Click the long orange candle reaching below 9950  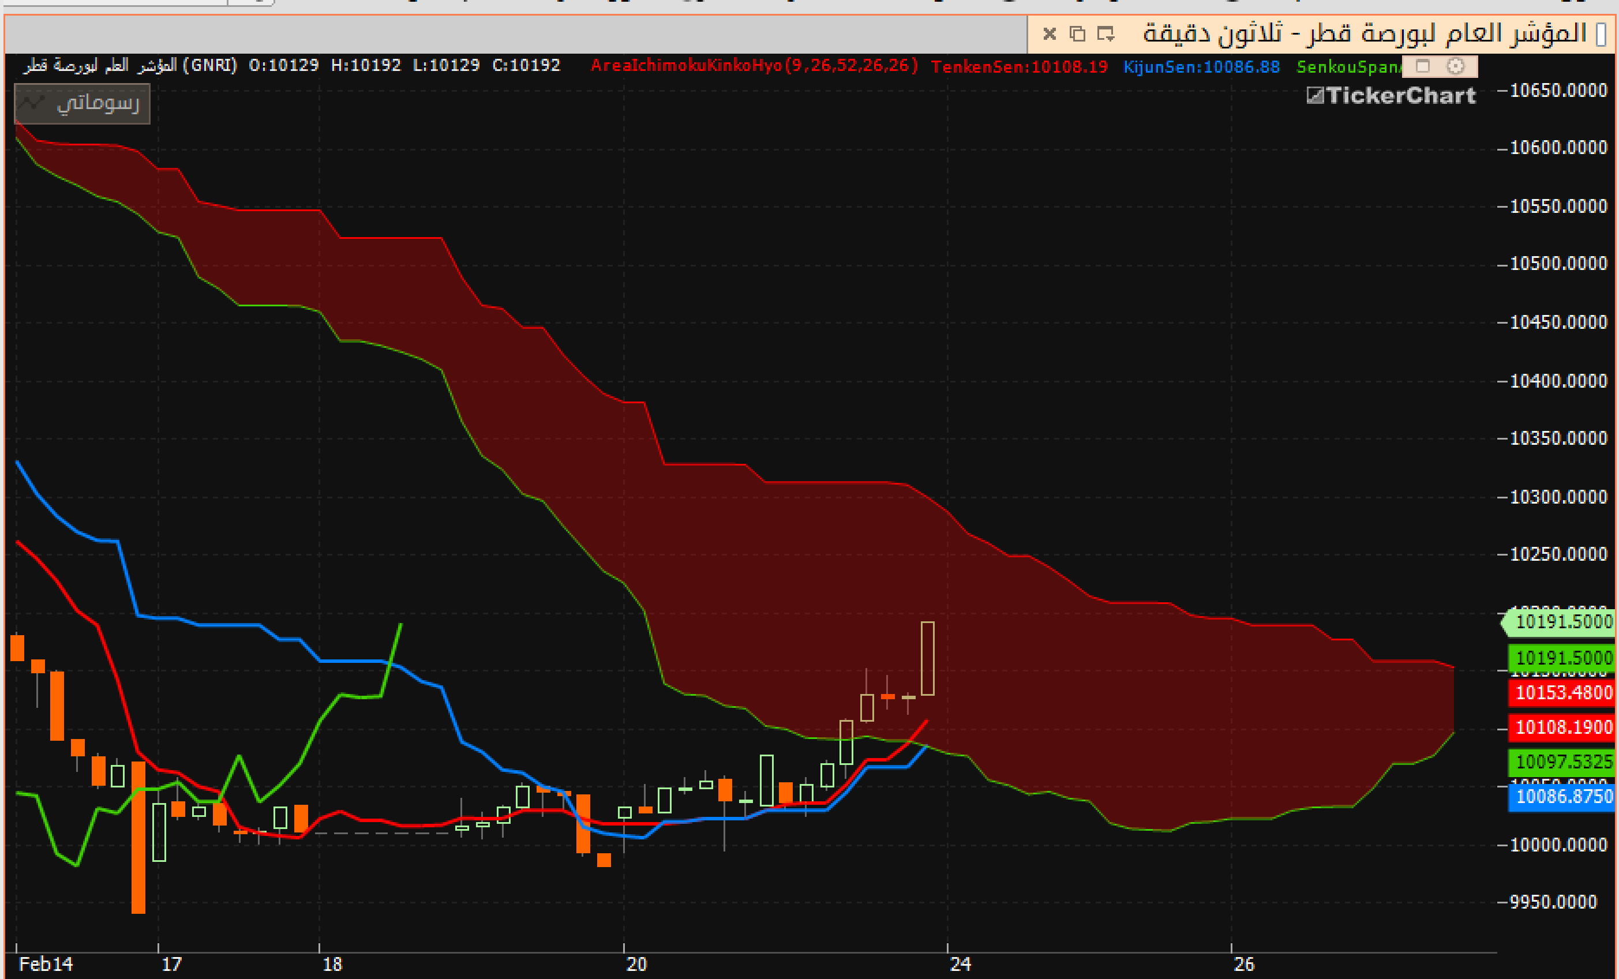pos(138,837)
